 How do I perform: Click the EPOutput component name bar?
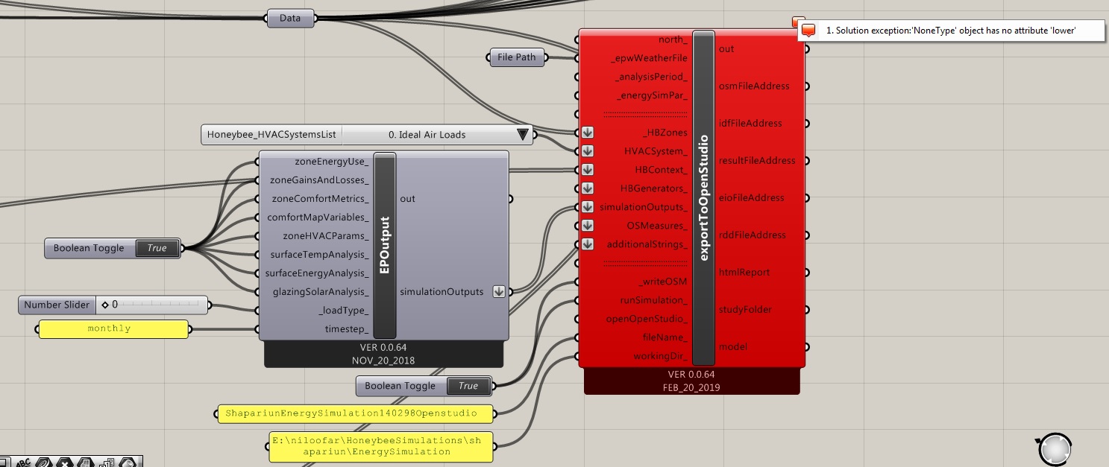[x=385, y=245]
